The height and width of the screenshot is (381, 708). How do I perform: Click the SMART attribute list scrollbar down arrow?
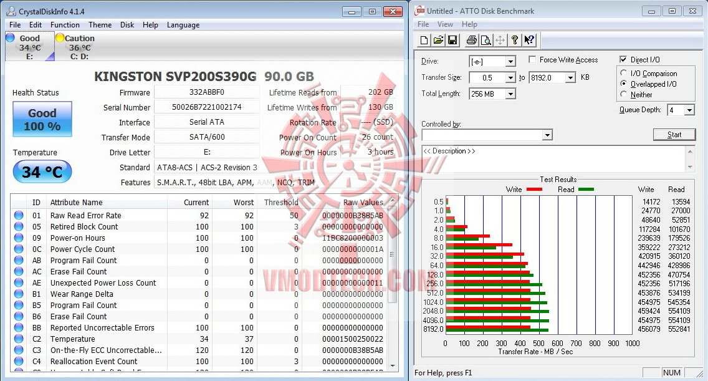393,365
